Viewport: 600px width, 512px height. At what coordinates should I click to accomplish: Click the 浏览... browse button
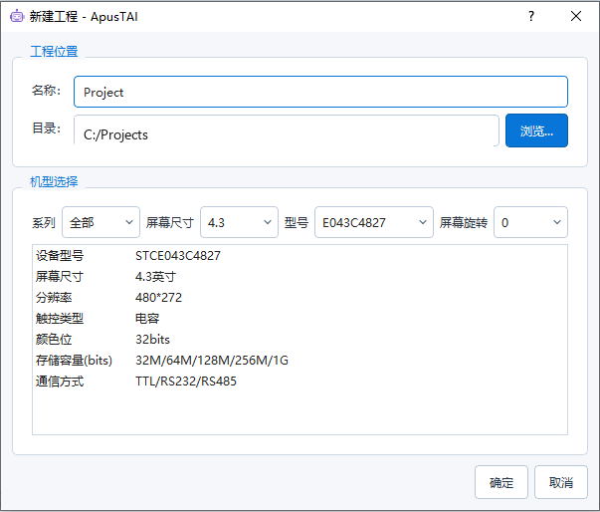point(536,130)
